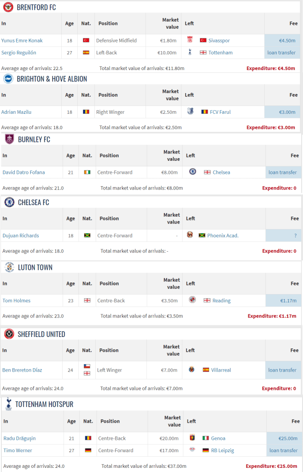Click the Chelsea FC header crest
Screen dimensions: 303x472
[9, 202]
